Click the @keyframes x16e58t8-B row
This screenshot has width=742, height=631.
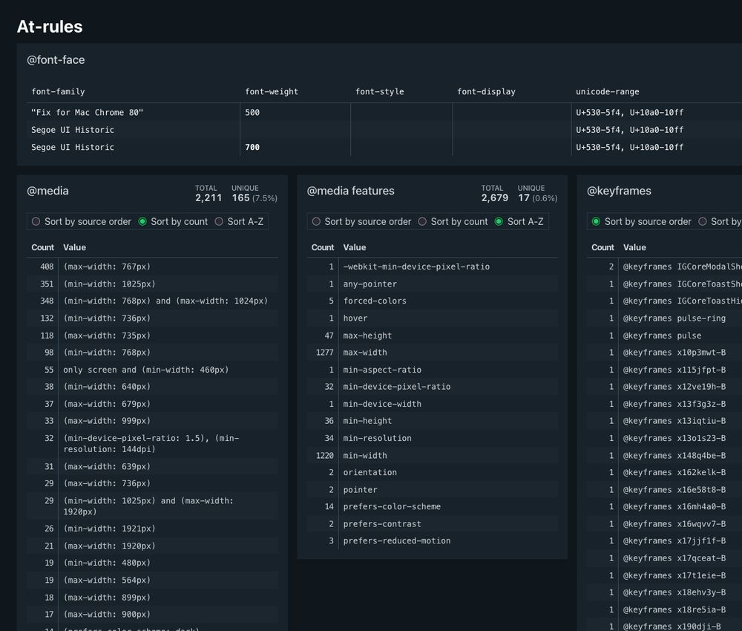(x=664, y=489)
